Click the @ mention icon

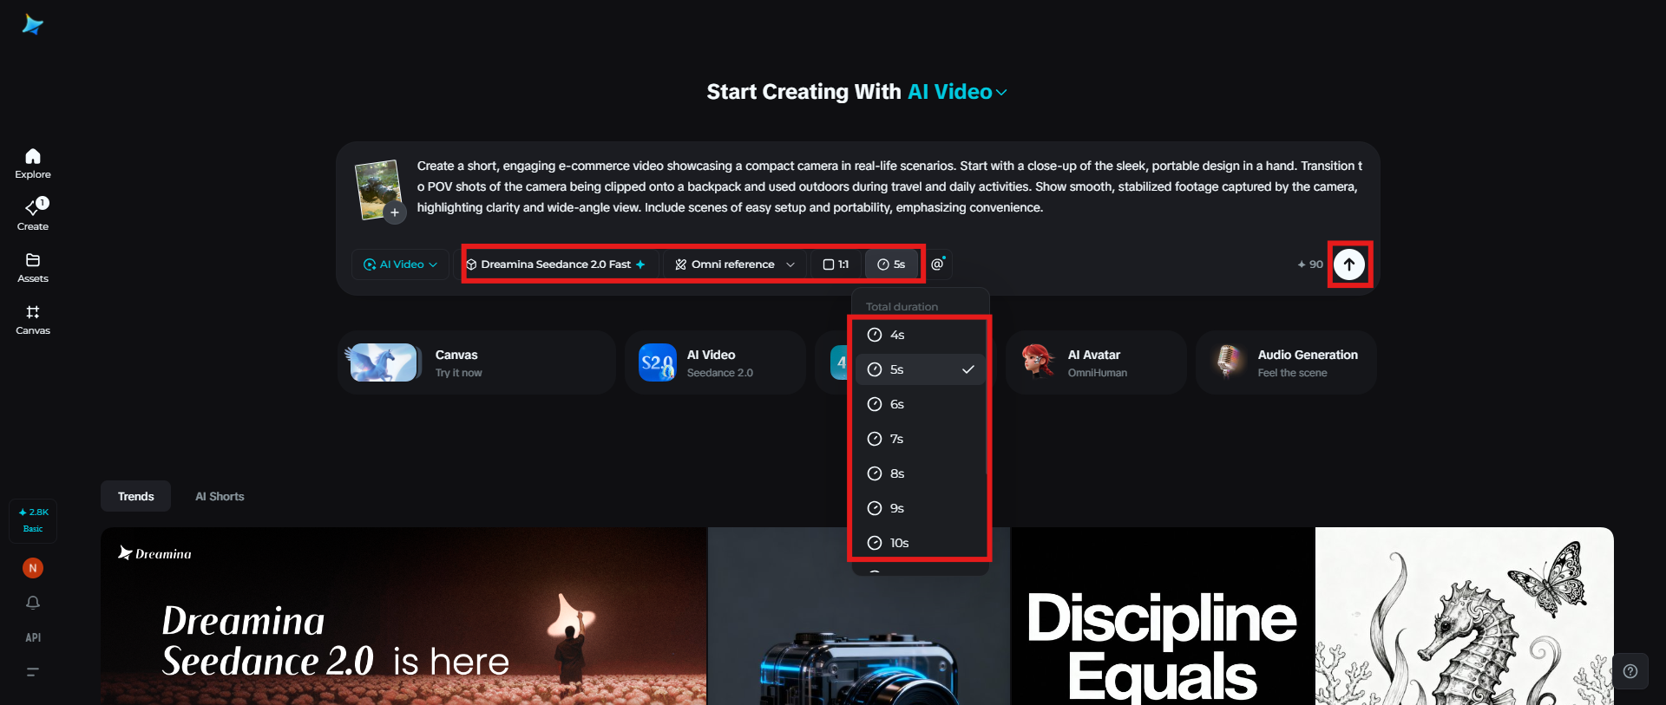click(938, 264)
